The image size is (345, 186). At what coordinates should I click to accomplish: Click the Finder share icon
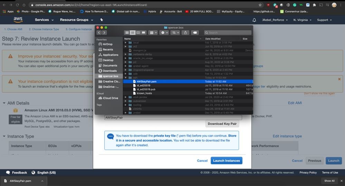(x=185, y=33)
